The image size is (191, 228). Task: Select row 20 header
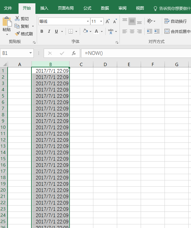(x=4, y=190)
